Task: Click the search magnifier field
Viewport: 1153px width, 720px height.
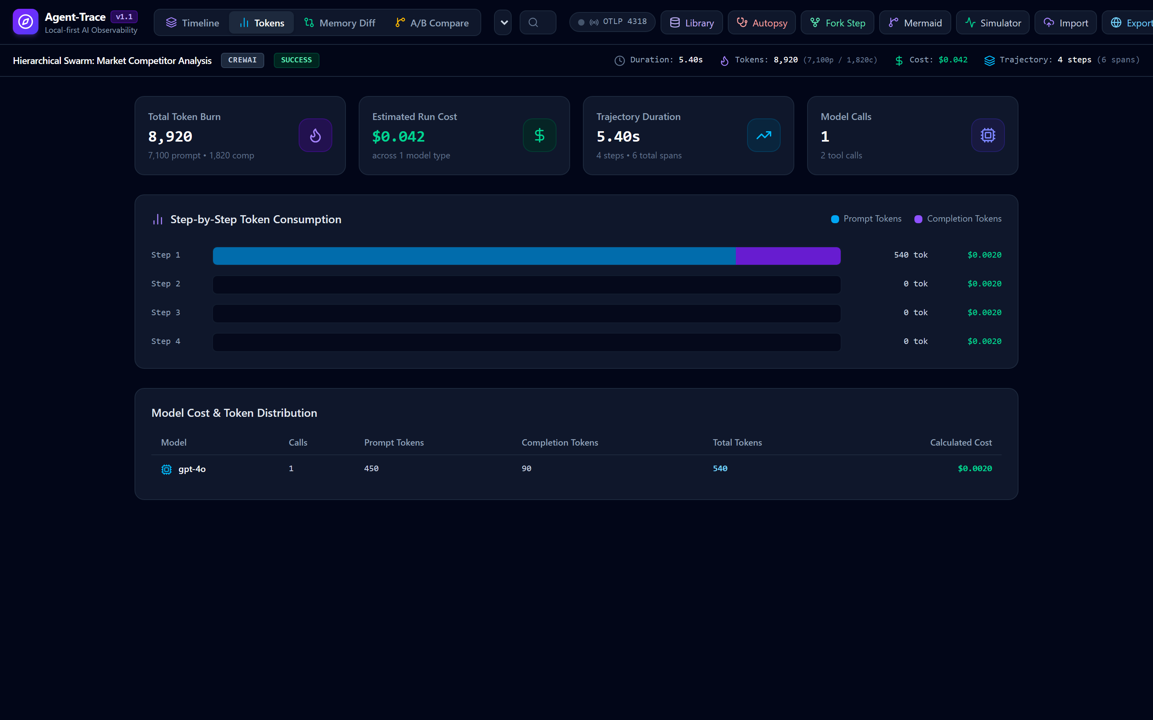Action: [x=538, y=22]
